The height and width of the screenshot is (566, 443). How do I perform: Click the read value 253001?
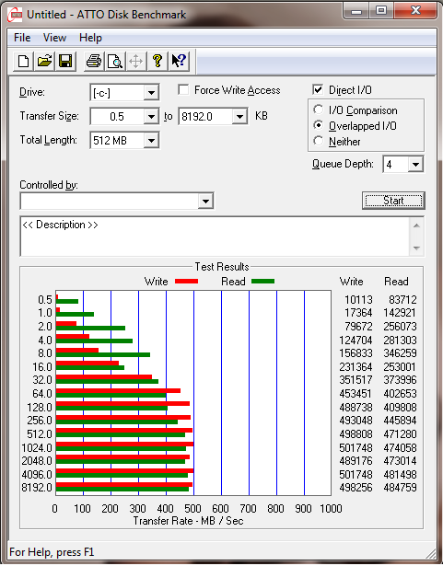pyautogui.click(x=400, y=366)
